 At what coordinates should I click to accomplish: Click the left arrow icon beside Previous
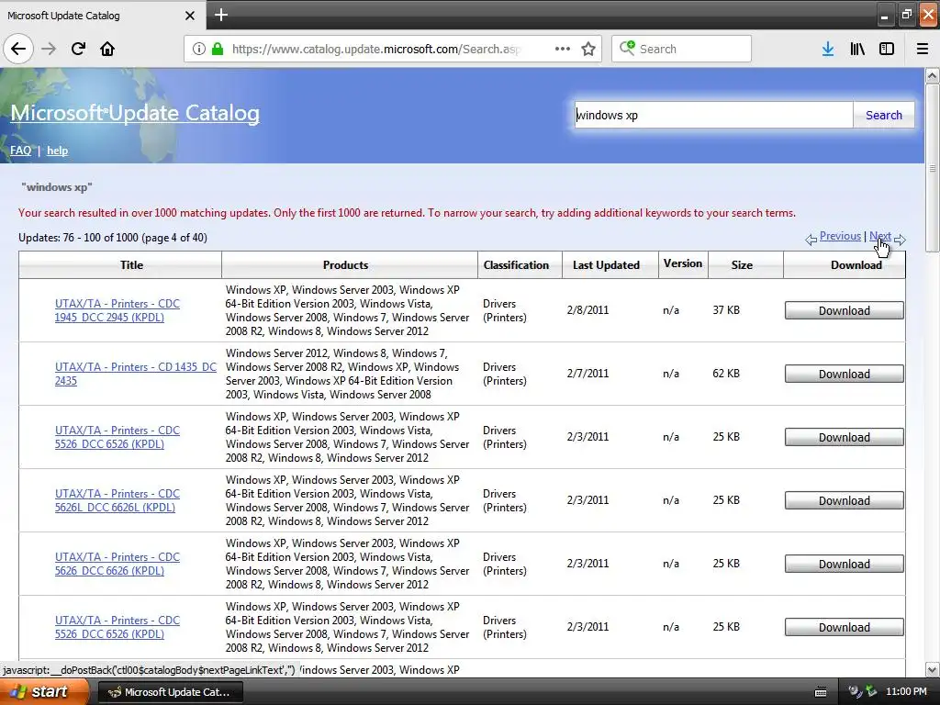811,240
